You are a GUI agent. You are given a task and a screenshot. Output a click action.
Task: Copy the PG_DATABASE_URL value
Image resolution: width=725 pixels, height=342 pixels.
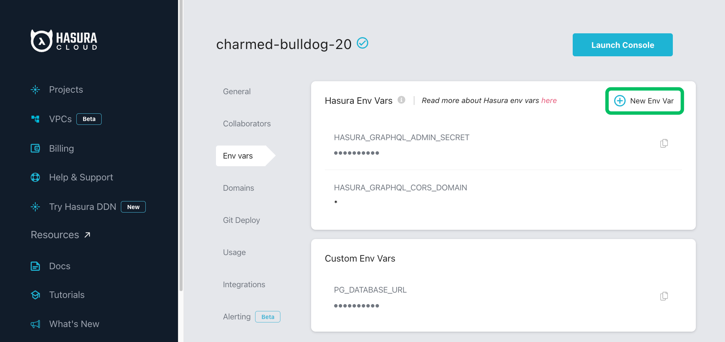[x=664, y=296]
